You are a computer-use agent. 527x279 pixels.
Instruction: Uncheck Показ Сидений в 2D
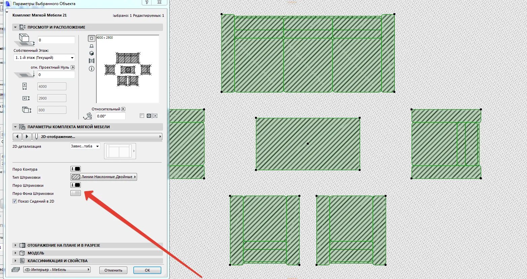[x=14, y=201]
